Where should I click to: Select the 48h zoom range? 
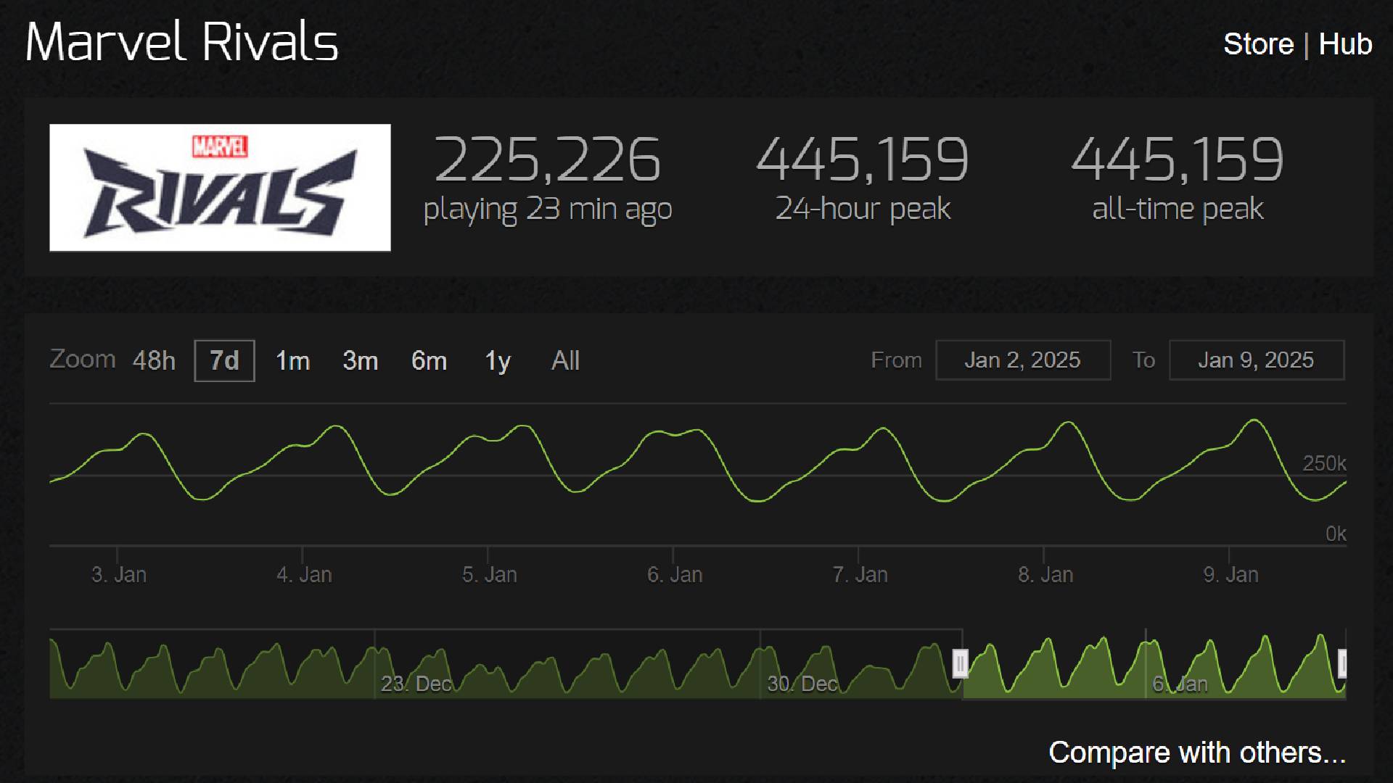154,360
